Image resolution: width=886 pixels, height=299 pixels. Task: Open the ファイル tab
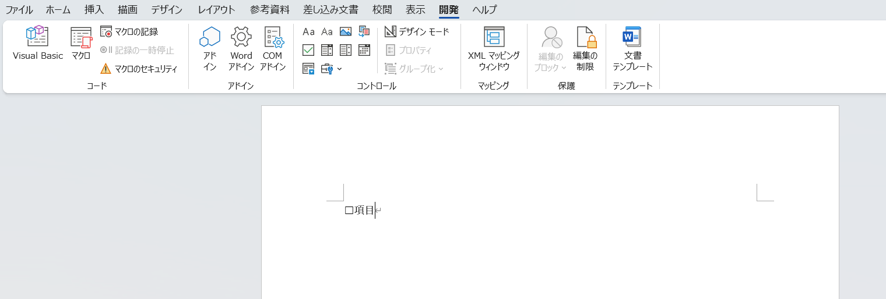19,10
